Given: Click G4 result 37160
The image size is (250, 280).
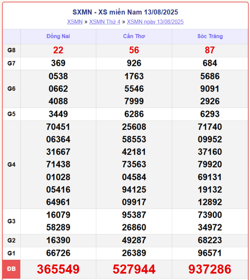Looking at the screenshot, I should point(210,152).
